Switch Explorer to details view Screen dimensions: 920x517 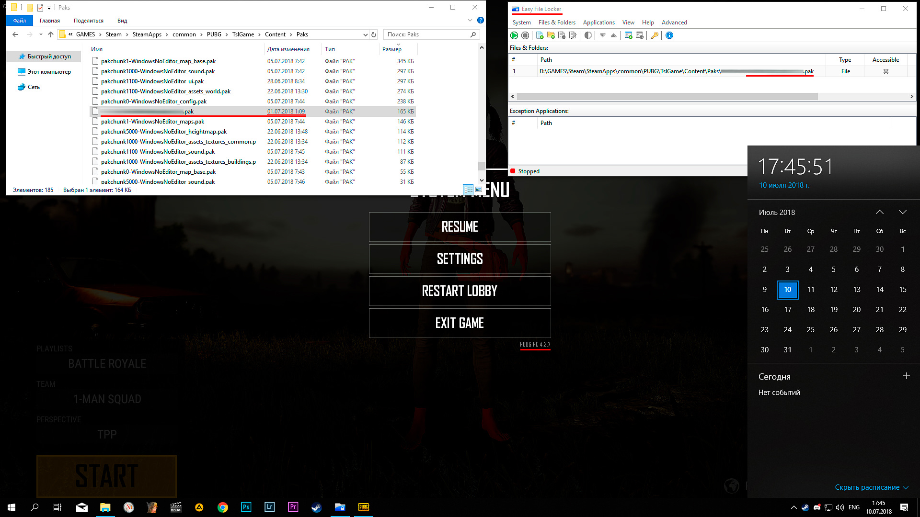(x=469, y=190)
